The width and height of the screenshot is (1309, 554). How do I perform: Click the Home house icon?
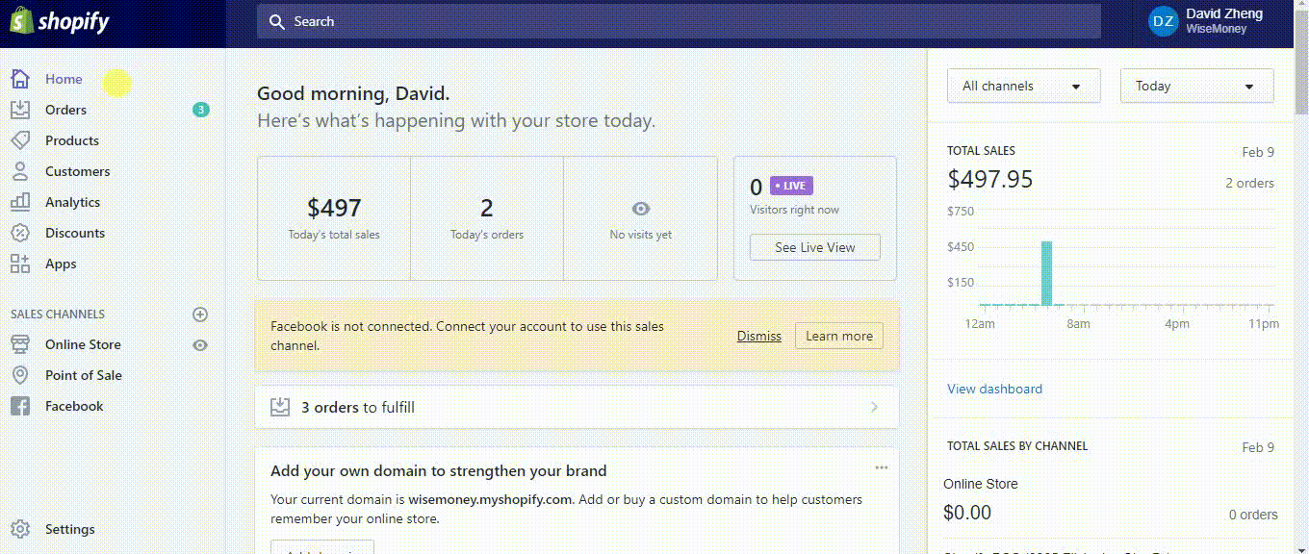(x=19, y=79)
